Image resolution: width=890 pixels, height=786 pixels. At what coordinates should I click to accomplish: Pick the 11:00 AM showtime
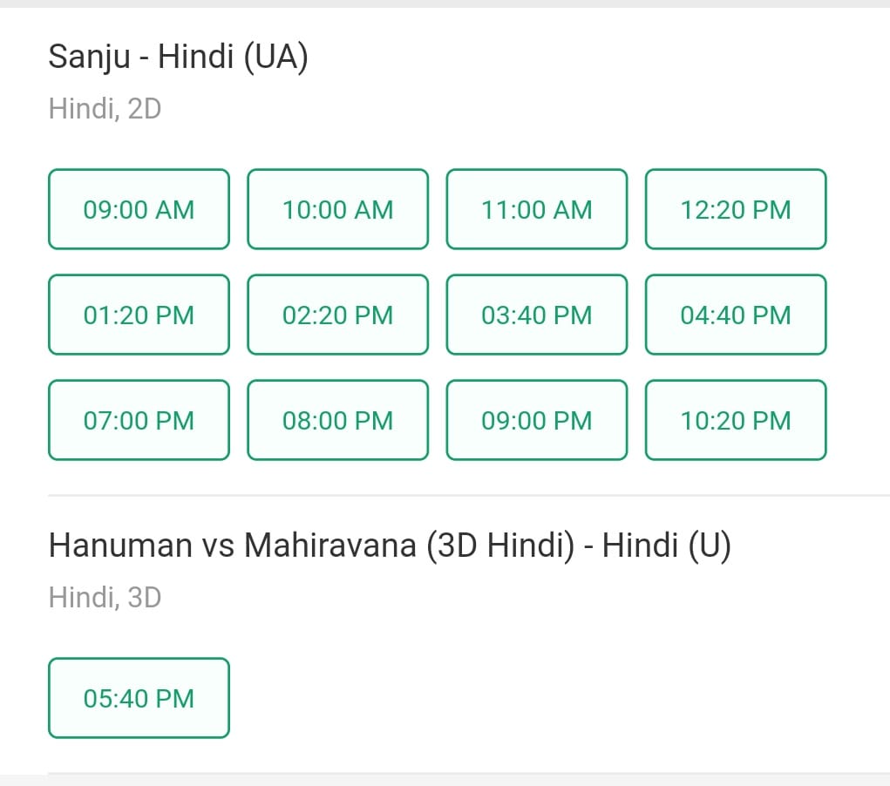coord(537,209)
